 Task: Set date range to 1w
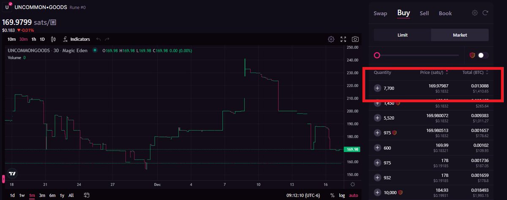[22, 195]
